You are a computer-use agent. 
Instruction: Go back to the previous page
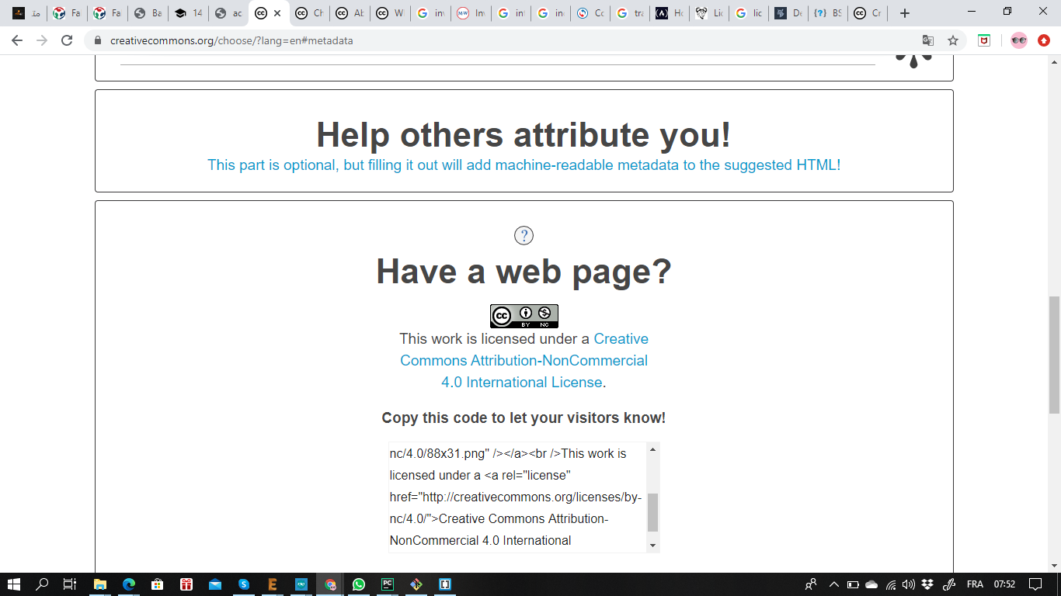(17, 40)
